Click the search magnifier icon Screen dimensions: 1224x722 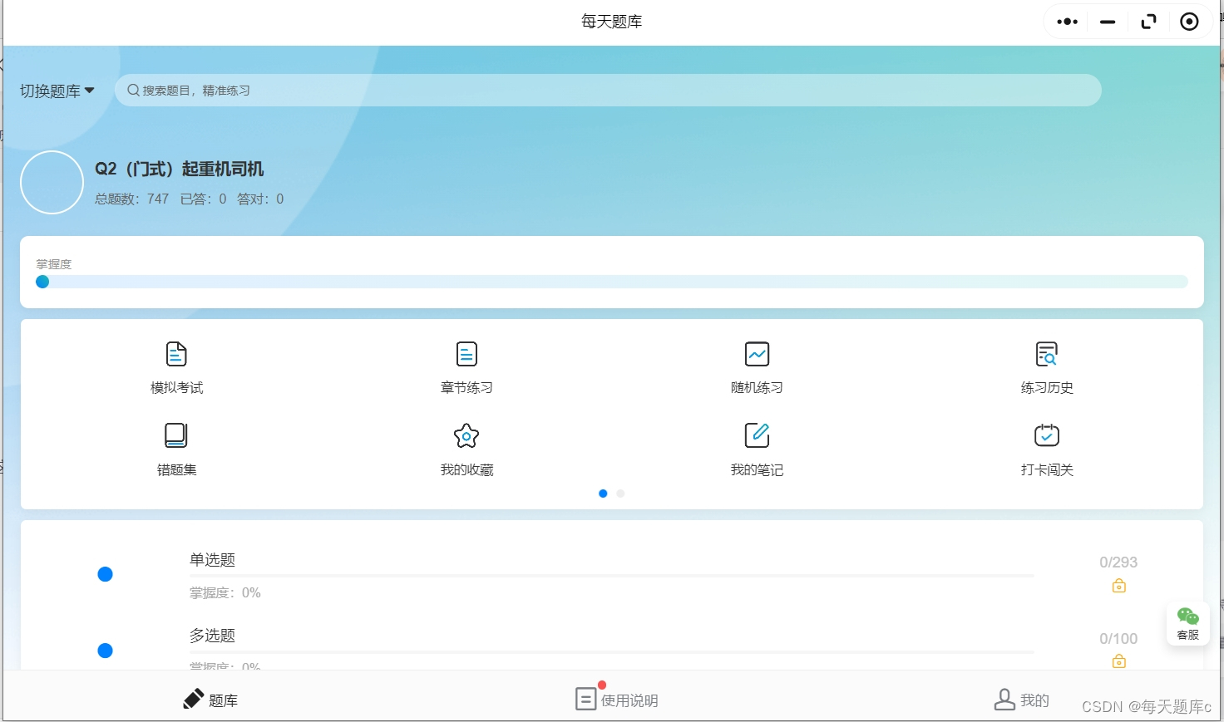(x=133, y=90)
